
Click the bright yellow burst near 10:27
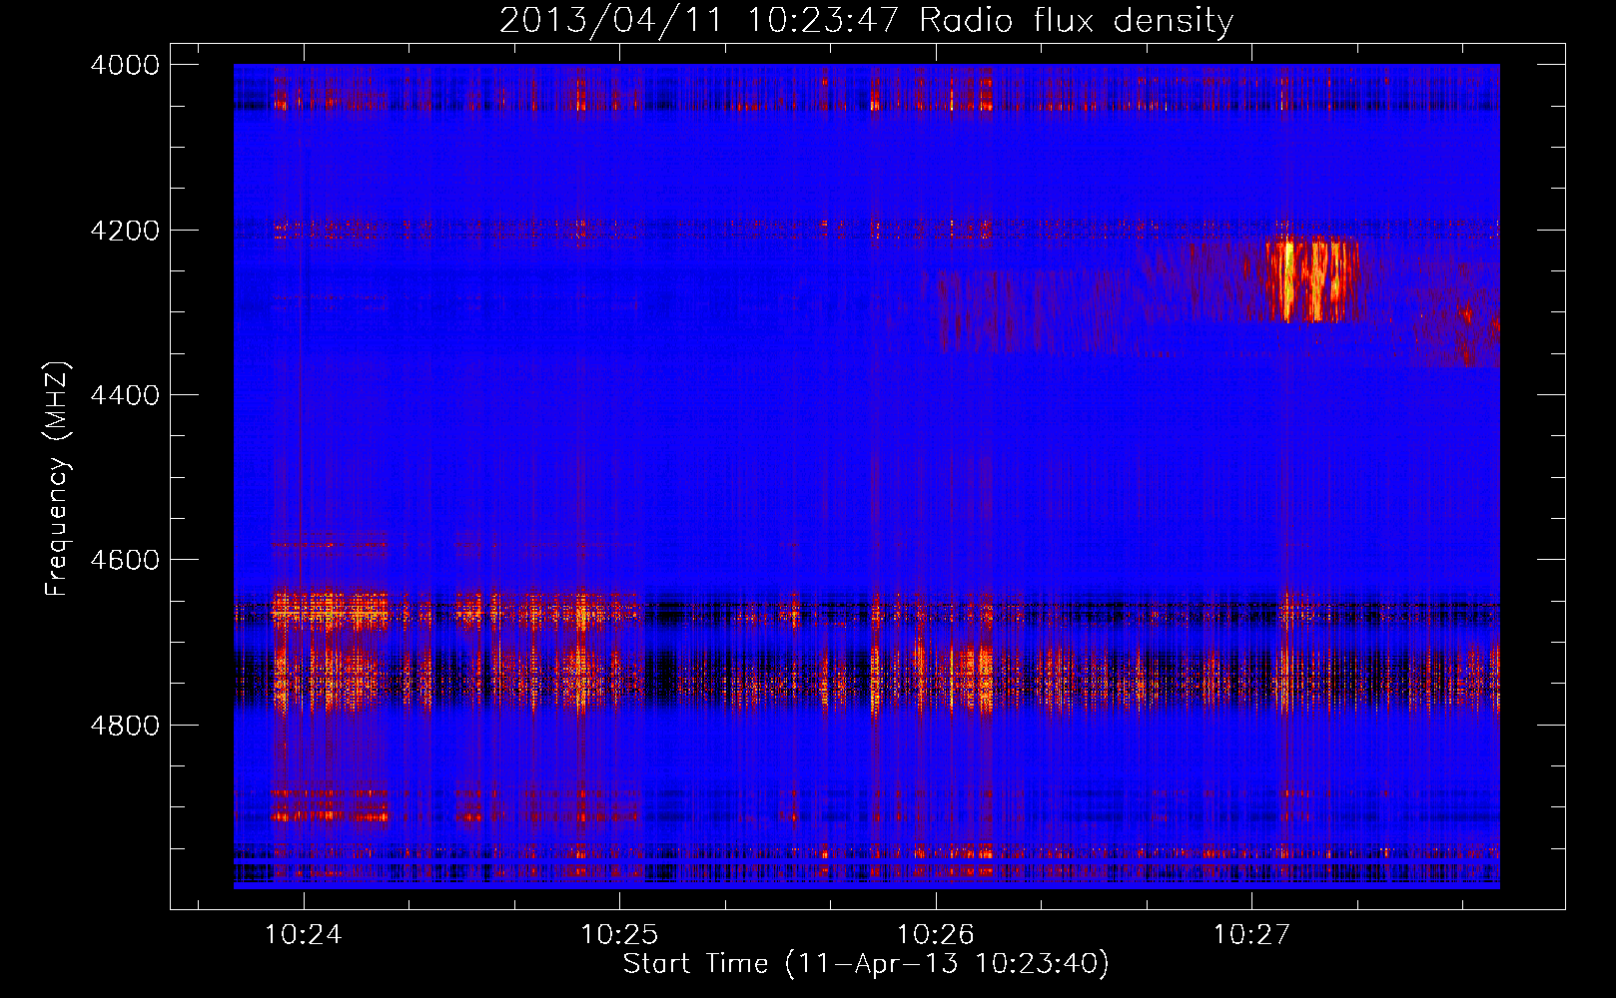(x=1311, y=279)
